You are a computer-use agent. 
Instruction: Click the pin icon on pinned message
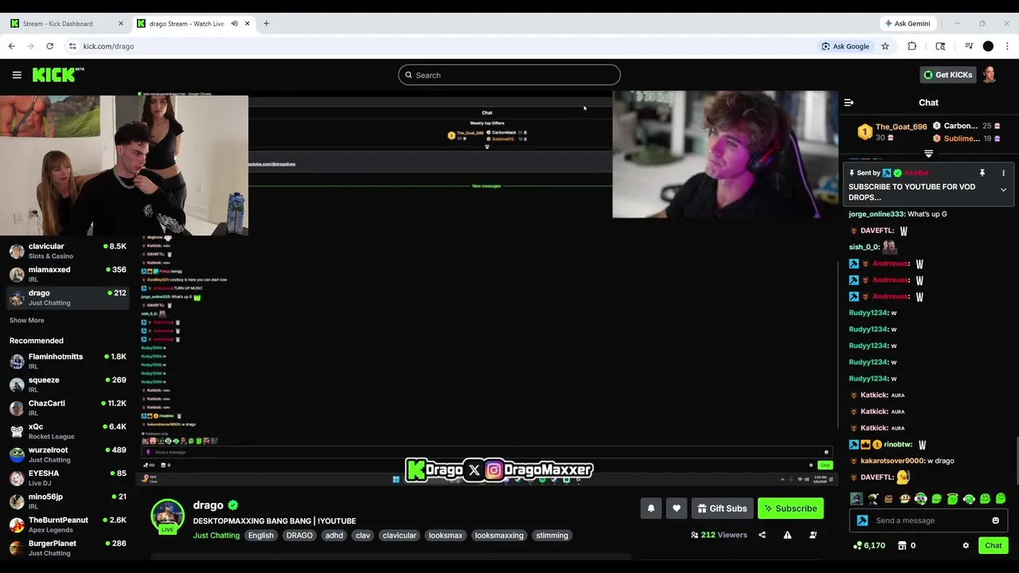982,173
